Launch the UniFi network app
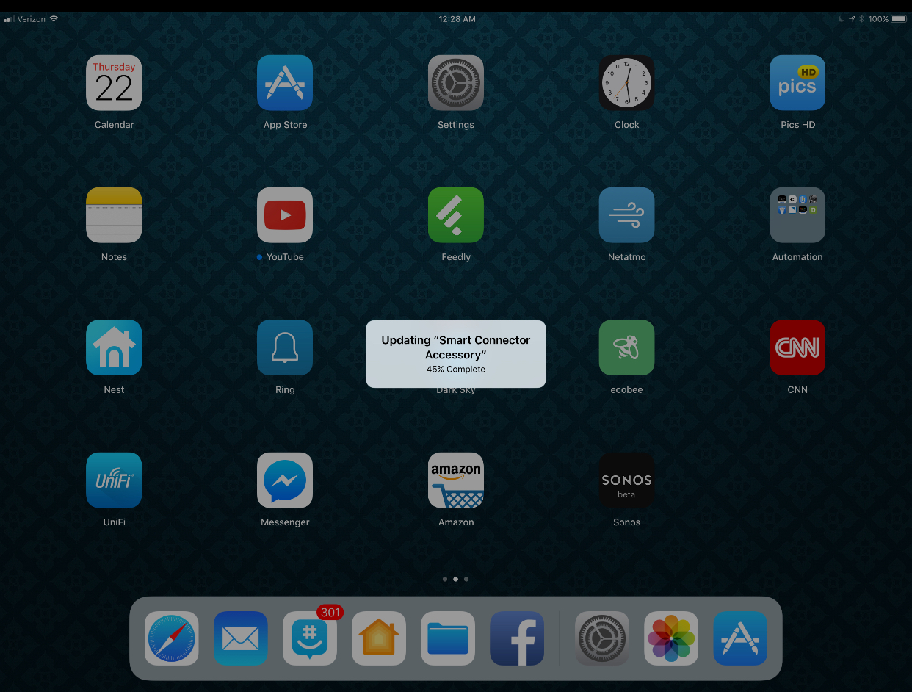This screenshot has width=912, height=692. [x=114, y=480]
